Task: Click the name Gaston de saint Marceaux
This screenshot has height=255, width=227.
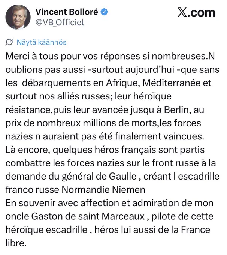Action: point(88,216)
